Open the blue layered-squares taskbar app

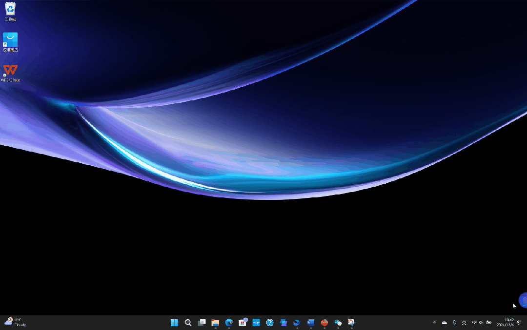(284, 323)
